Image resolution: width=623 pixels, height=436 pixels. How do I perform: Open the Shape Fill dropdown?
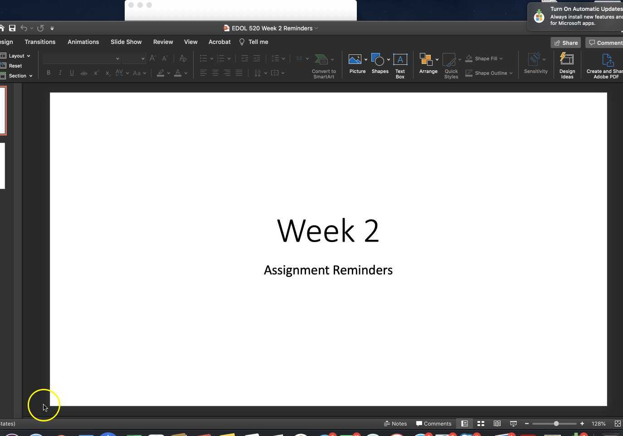pos(501,58)
